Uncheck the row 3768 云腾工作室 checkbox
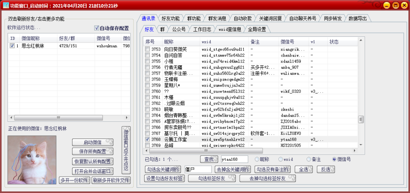Viewport: 410px width, 193px height. click(147, 139)
